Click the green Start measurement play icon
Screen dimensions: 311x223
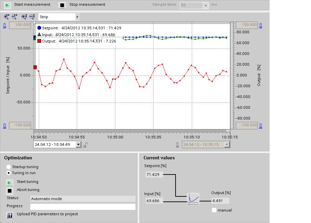(x=7, y=5)
